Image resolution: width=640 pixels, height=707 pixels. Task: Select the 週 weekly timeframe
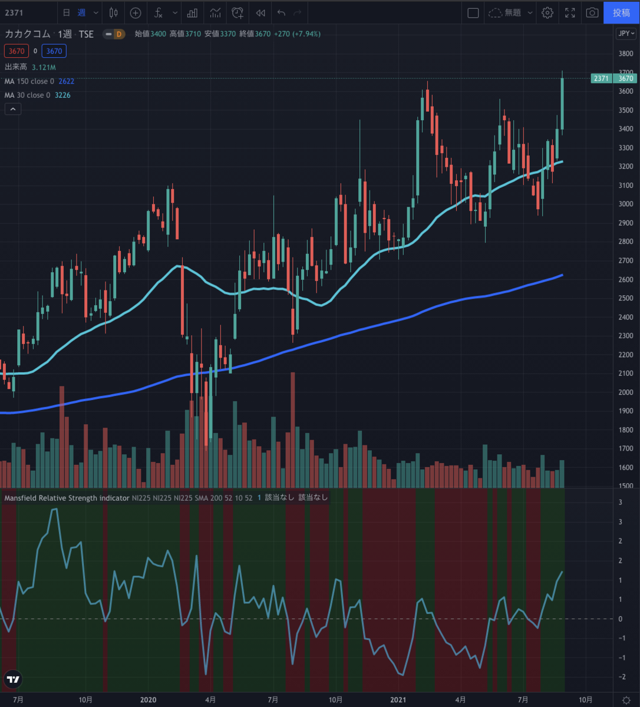click(x=81, y=12)
